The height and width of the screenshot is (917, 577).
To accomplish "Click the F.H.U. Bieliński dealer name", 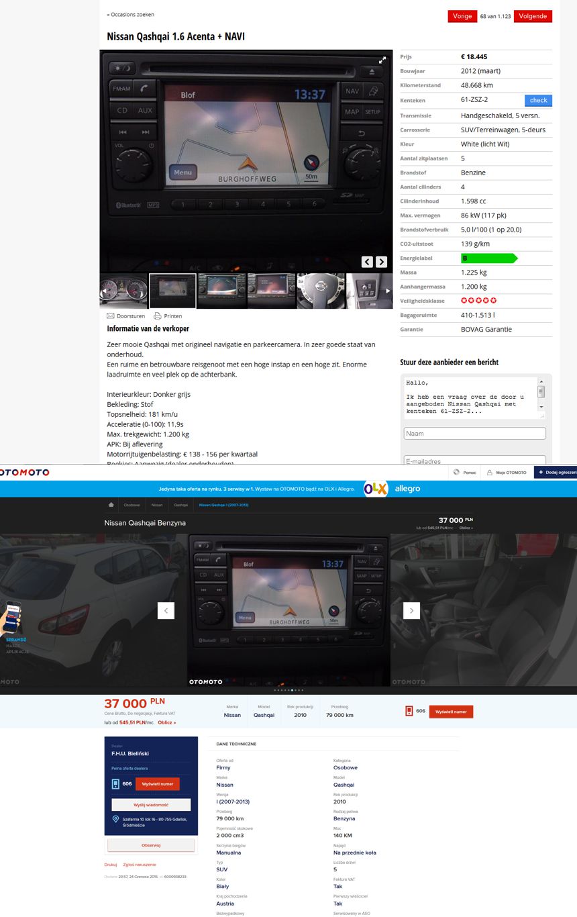I will (130, 753).
